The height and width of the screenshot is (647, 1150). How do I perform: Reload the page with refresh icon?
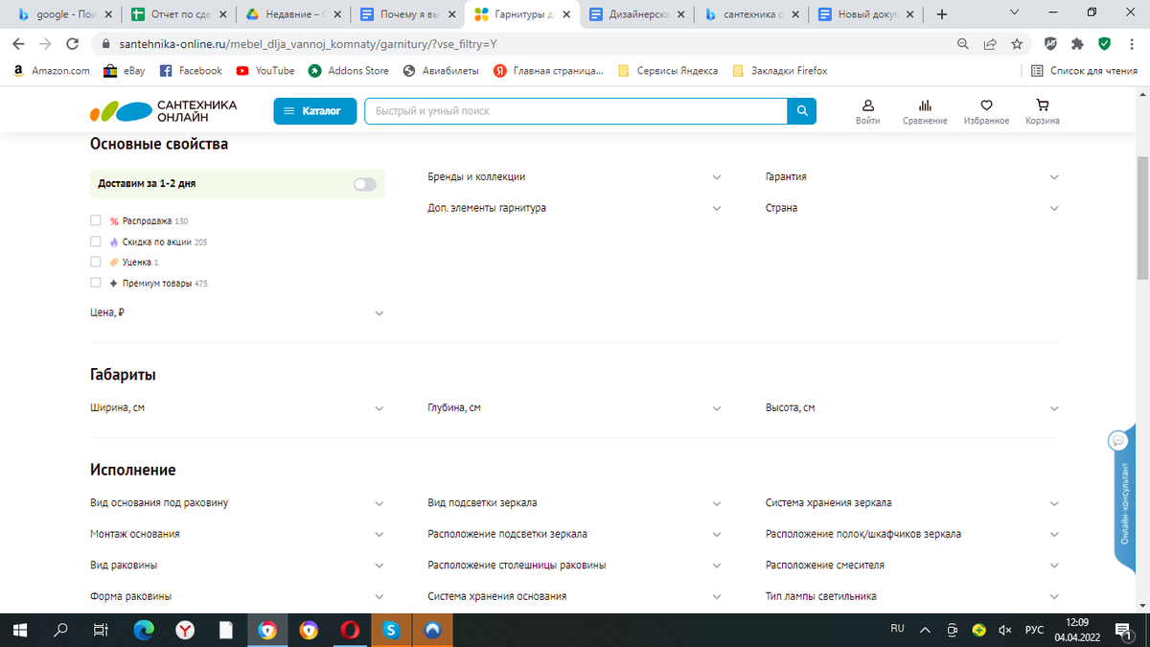72,44
